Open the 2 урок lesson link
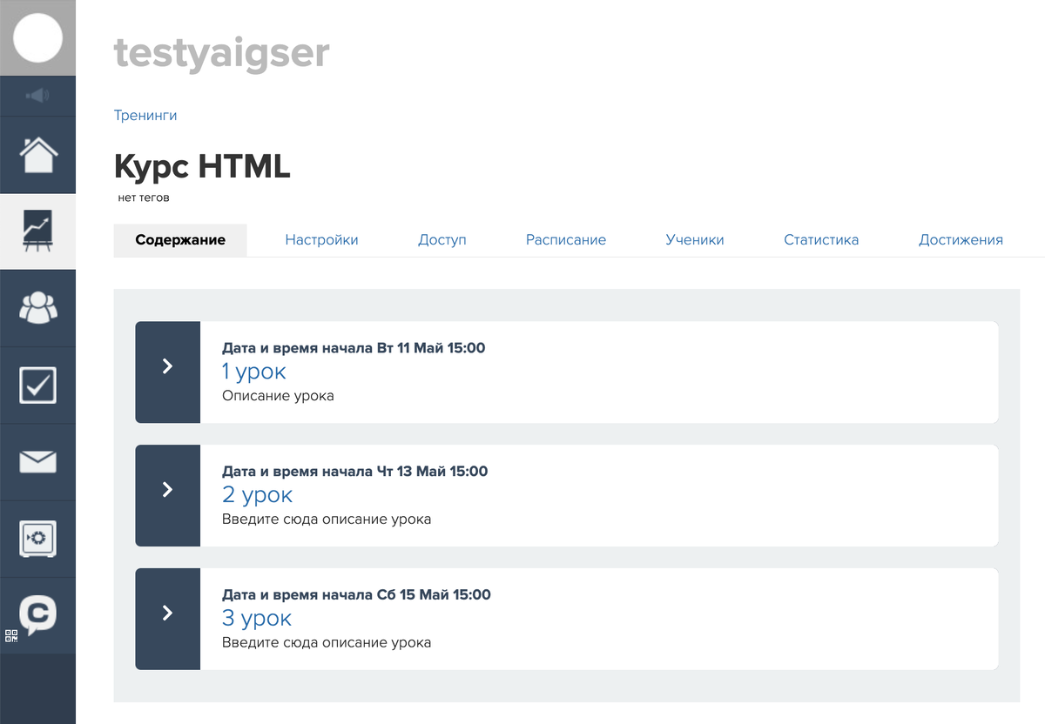1045x724 pixels. point(257,495)
